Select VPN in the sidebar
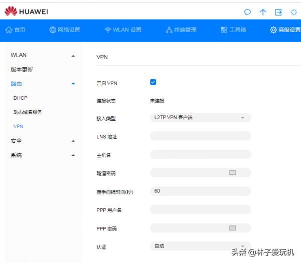The image size is (301, 263). (x=18, y=126)
